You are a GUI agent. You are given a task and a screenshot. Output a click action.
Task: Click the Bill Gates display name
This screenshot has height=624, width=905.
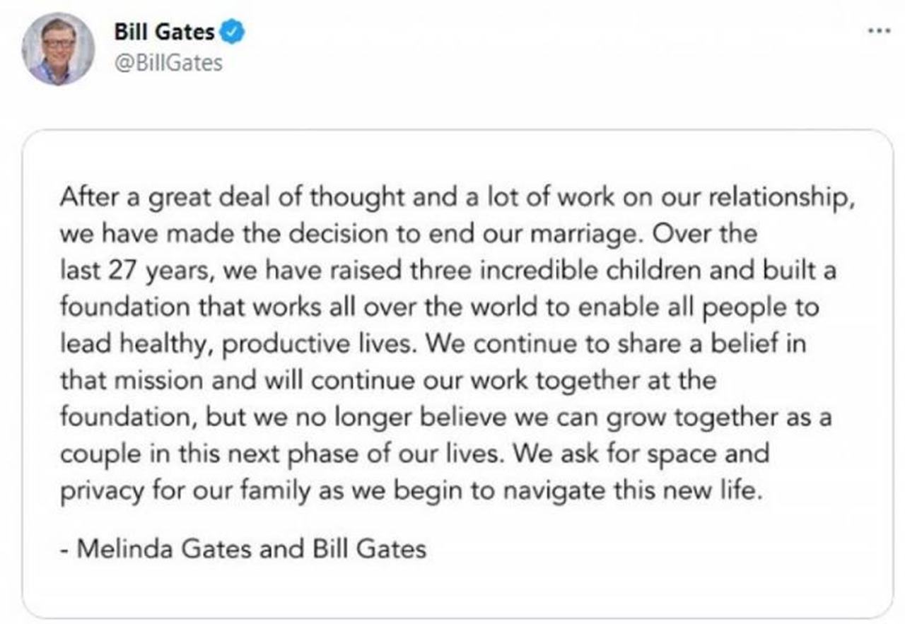[x=164, y=31]
